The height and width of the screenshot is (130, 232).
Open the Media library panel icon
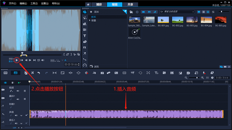[85, 12]
